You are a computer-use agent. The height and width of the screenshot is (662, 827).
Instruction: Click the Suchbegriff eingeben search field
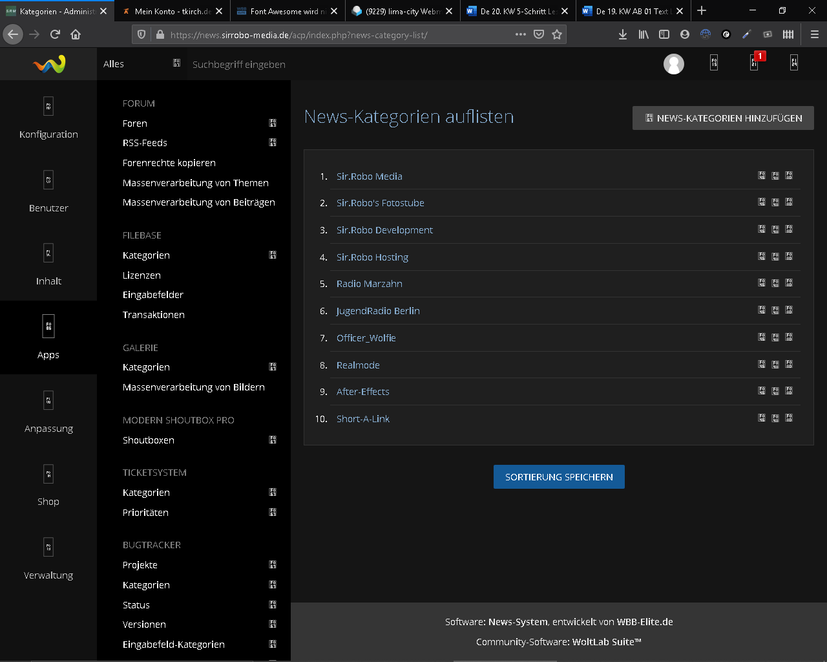(419, 64)
